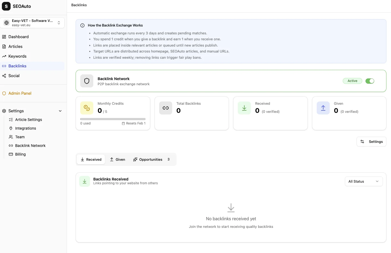Disable the Backlink Network toggle

[x=370, y=81]
